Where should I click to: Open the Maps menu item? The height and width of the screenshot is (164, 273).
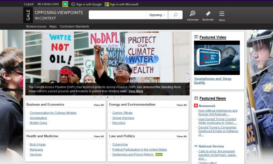tap(53, 27)
